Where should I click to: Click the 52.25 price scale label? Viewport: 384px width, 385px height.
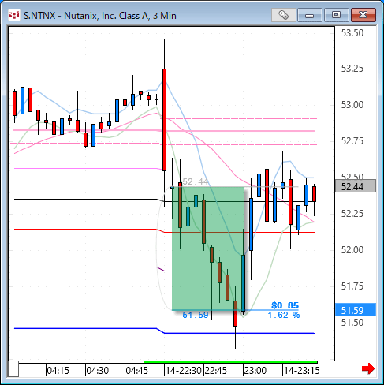352,214
